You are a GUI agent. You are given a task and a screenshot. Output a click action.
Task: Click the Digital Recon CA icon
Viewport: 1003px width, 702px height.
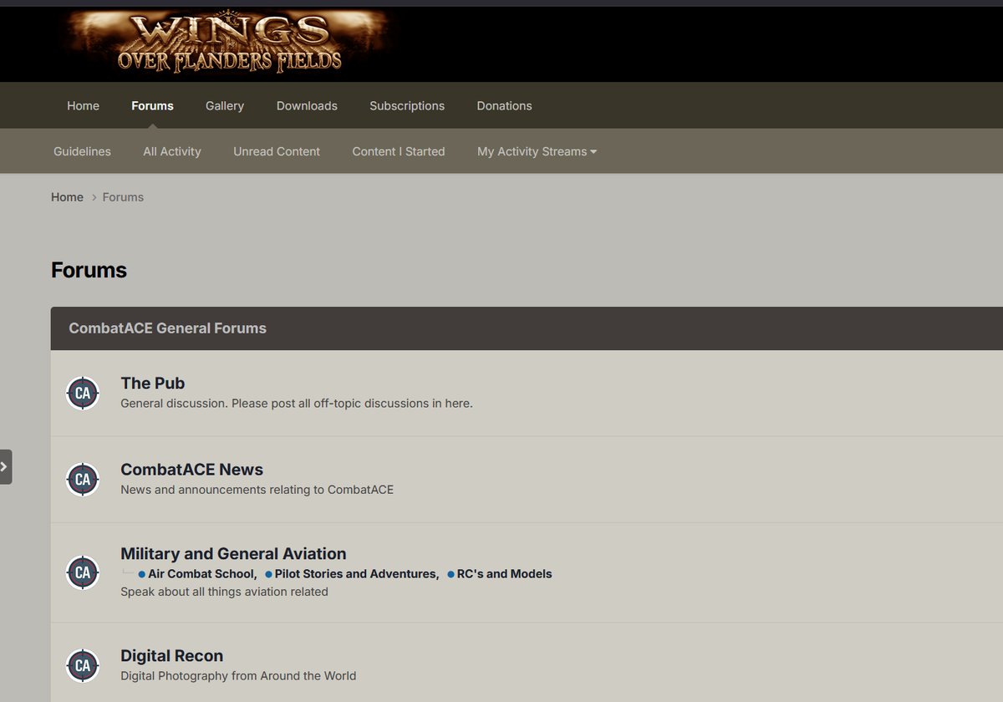(83, 665)
